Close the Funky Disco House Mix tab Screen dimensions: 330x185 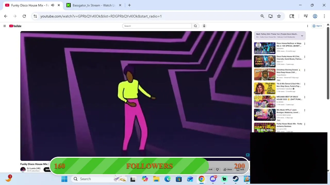coord(59,5)
